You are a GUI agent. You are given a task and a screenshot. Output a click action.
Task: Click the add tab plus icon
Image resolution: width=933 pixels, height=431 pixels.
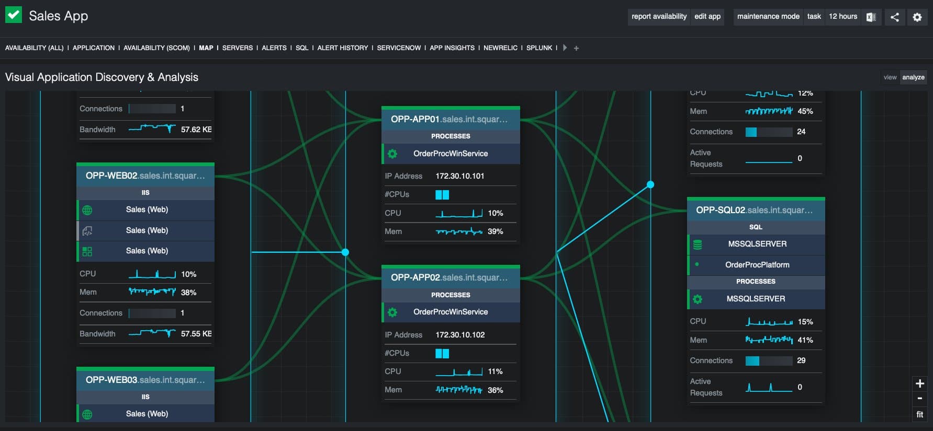click(x=576, y=48)
